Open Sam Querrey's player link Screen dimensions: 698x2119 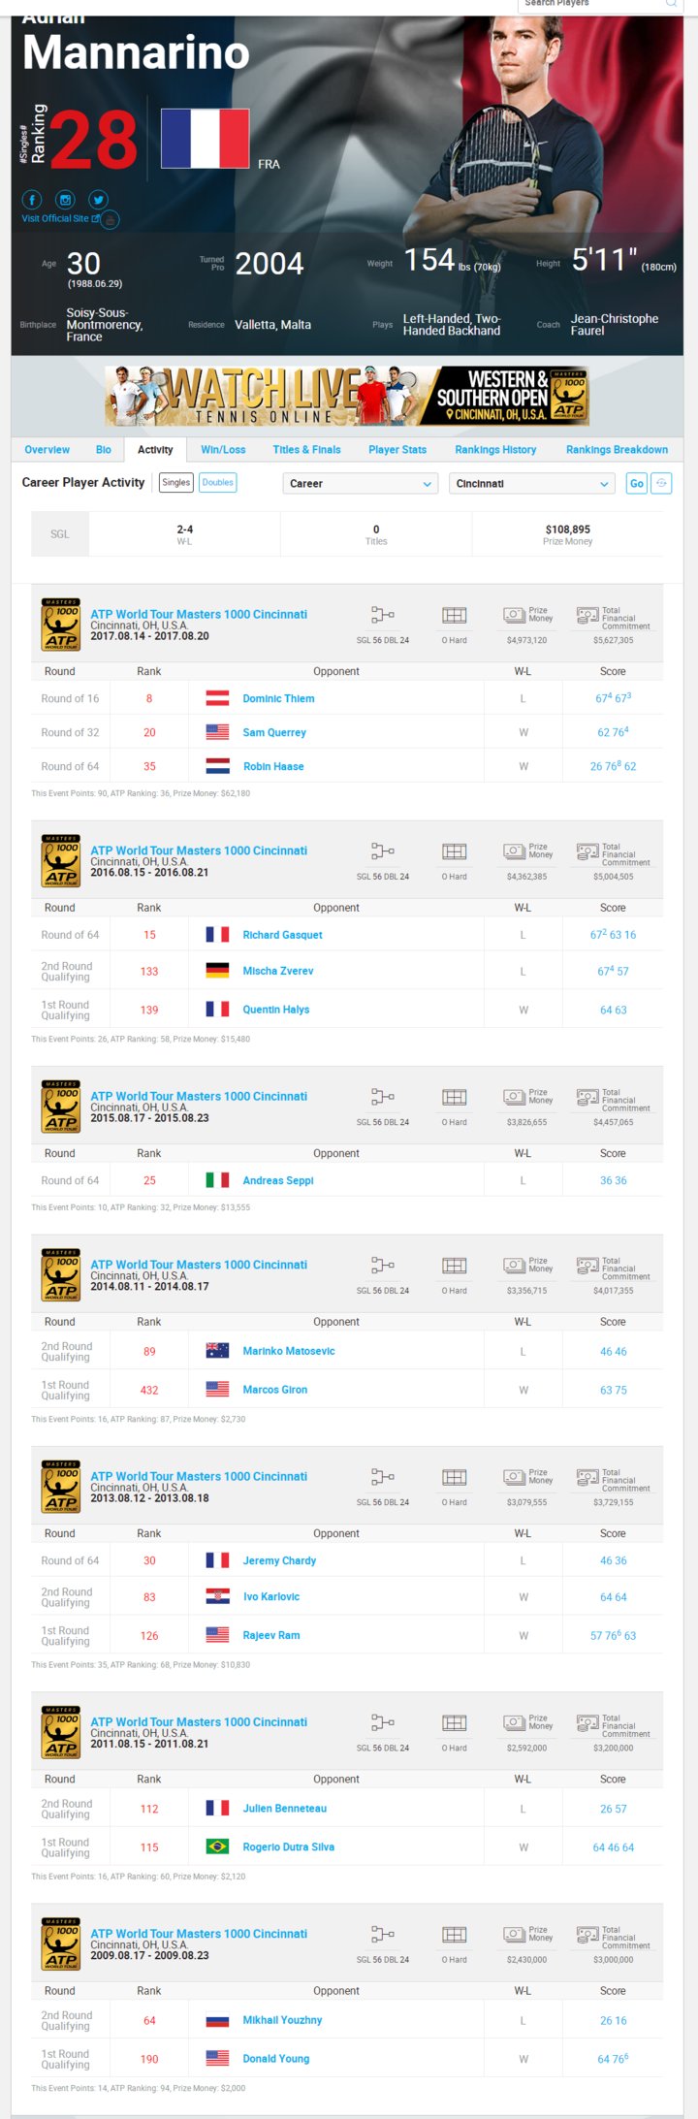[274, 732]
